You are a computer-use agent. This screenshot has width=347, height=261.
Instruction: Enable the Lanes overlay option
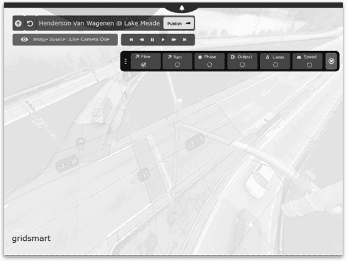pos(276,65)
